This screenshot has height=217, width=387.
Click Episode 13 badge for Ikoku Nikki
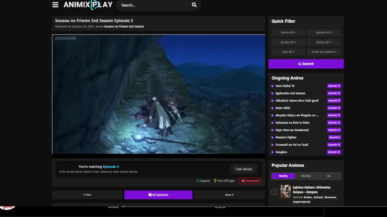pos(334,108)
